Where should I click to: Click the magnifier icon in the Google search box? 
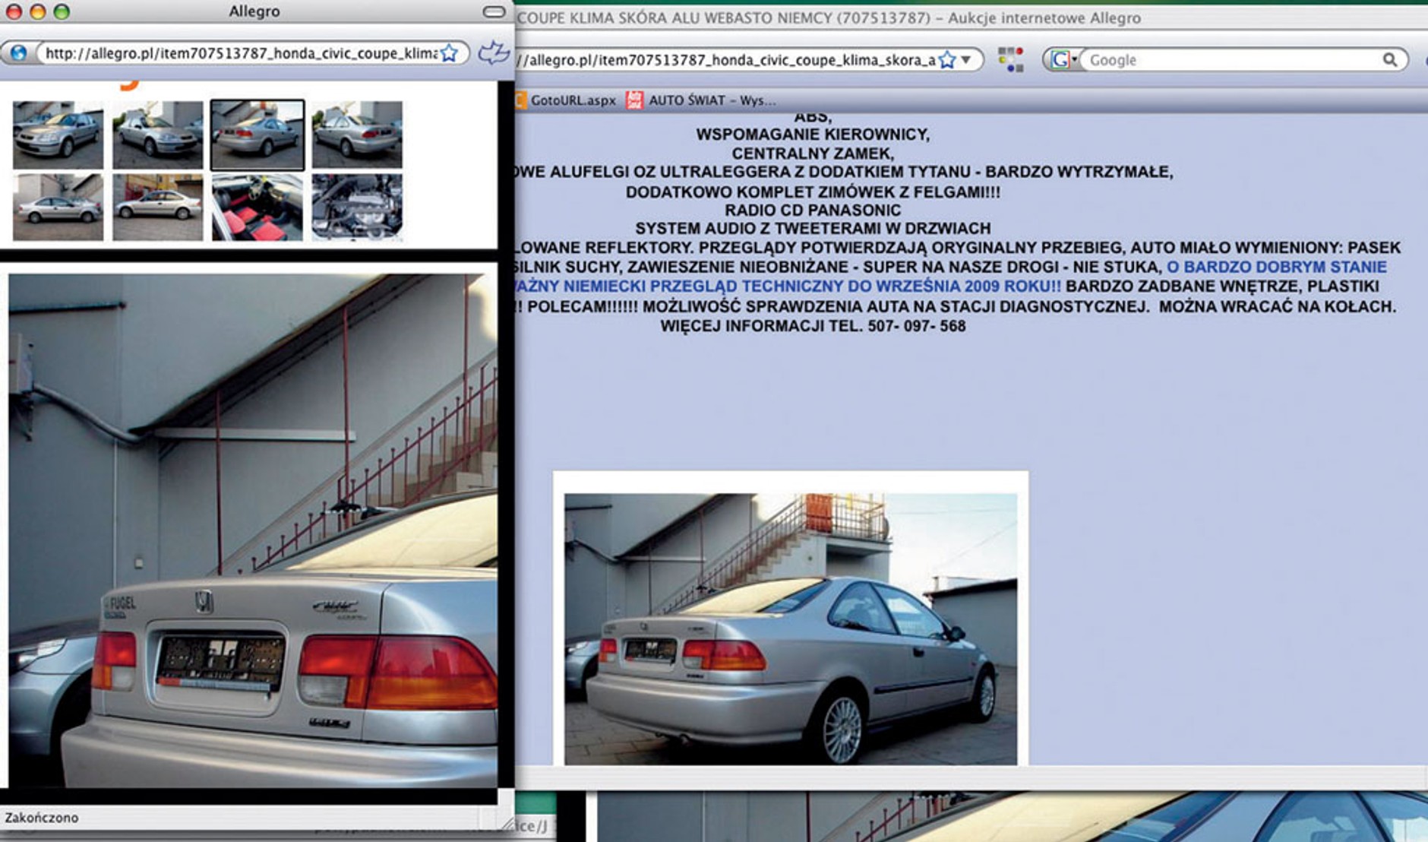1389,60
